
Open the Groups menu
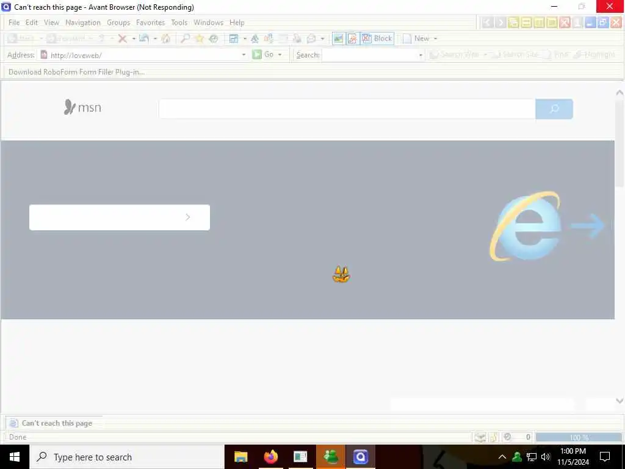point(118,23)
